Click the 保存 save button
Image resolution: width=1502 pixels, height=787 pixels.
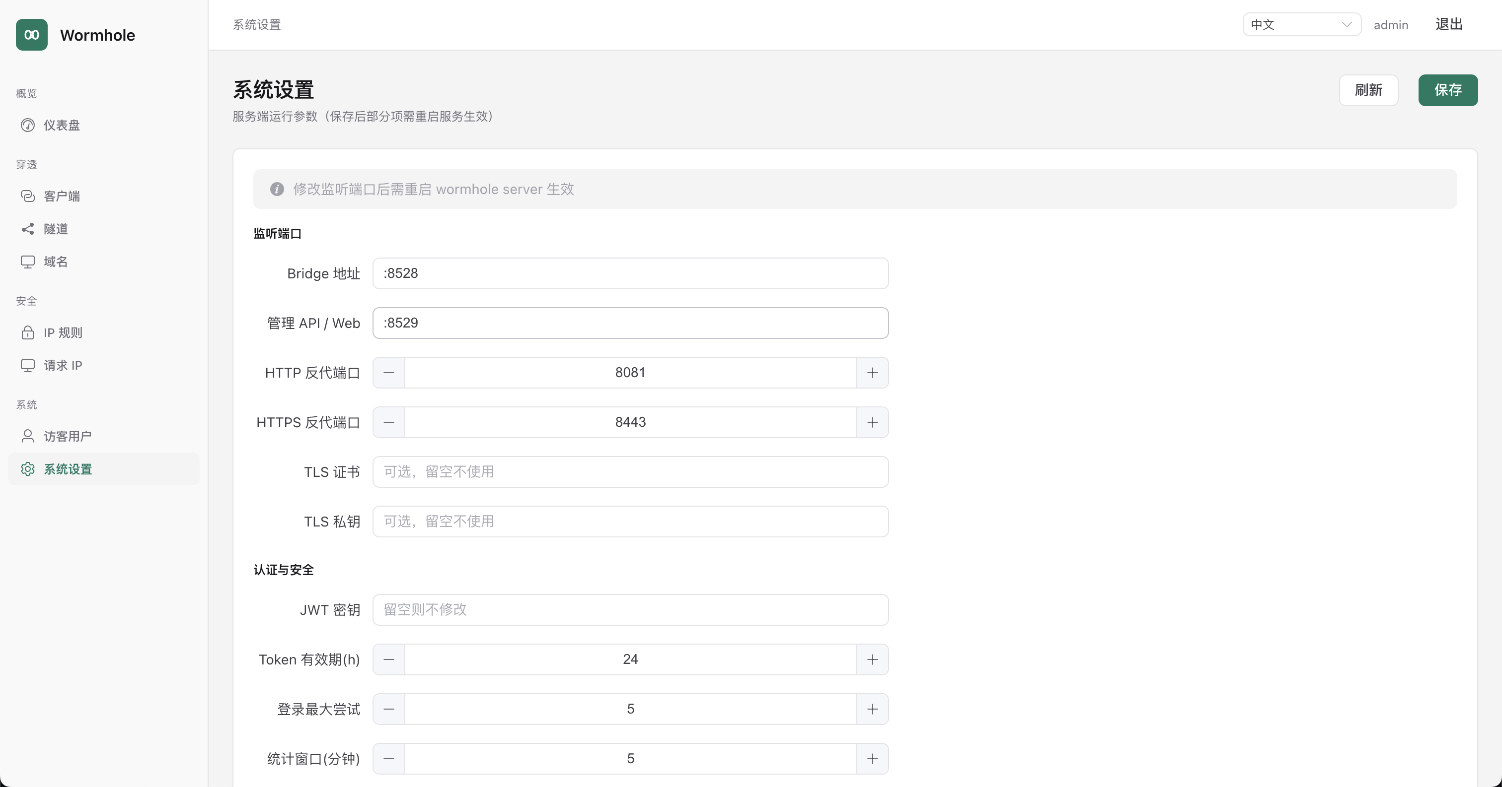coord(1448,90)
